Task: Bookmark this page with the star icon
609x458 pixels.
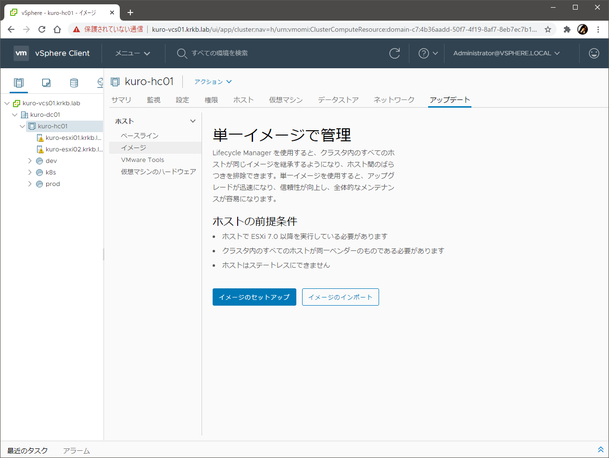Action: point(548,29)
